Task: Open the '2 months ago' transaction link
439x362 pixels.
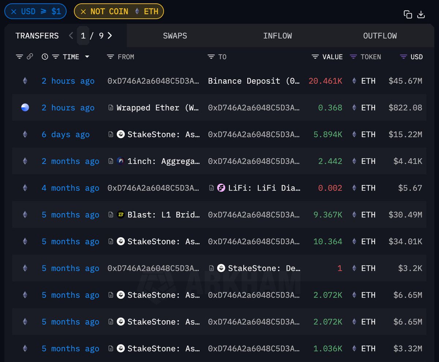Action: tap(70, 161)
